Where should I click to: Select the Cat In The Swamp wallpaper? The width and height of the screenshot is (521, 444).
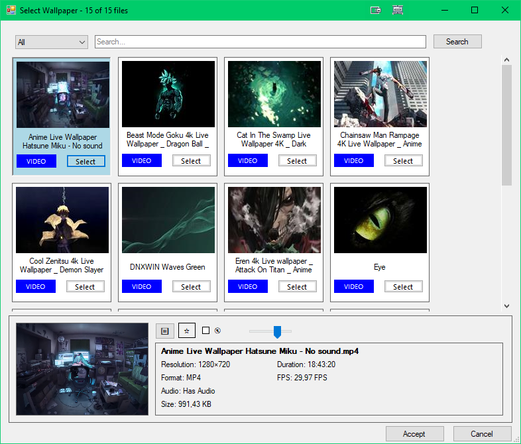297,161
